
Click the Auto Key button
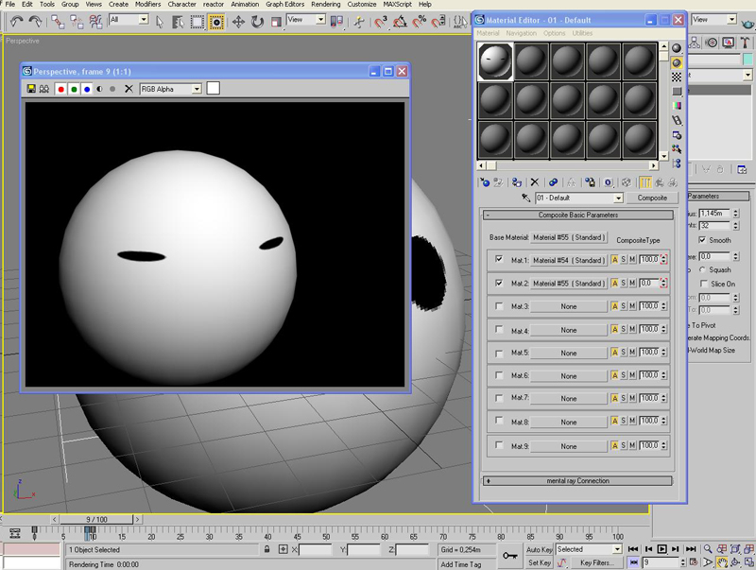coord(539,549)
